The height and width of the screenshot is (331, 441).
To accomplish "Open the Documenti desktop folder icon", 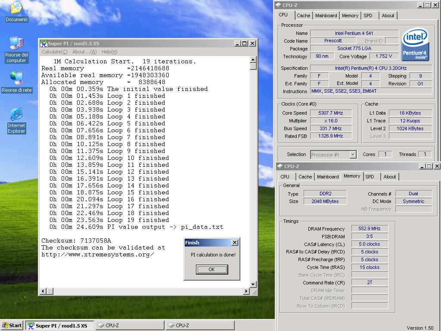I will tap(16, 11).
